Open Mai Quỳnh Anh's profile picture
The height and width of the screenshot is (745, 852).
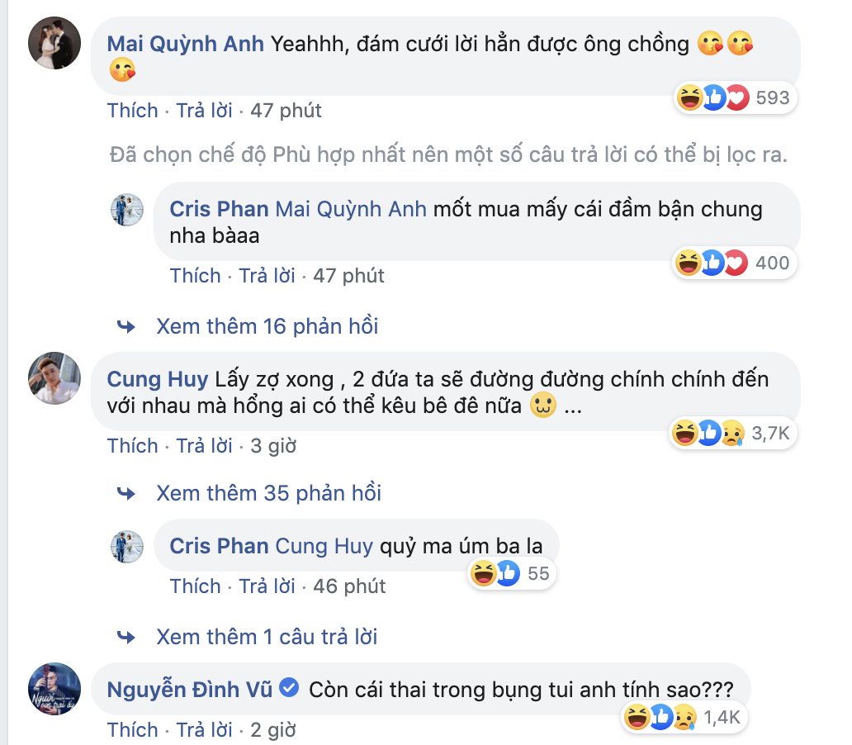55,44
